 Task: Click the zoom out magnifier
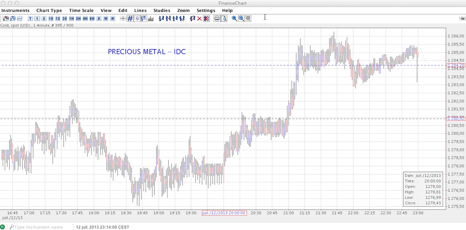(x=241, y=19)
